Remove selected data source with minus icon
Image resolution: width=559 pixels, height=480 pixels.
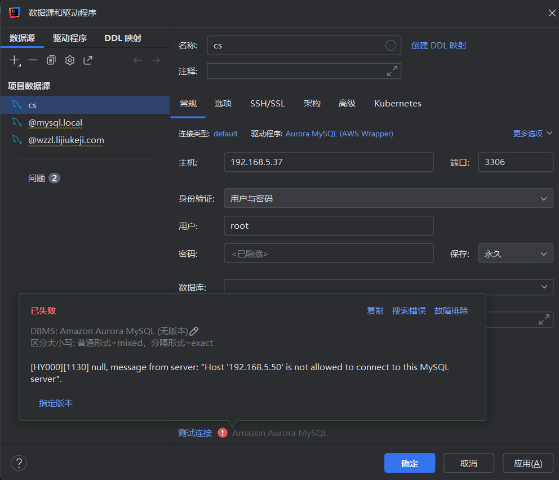pyautogui.click(x=33, y=60)
